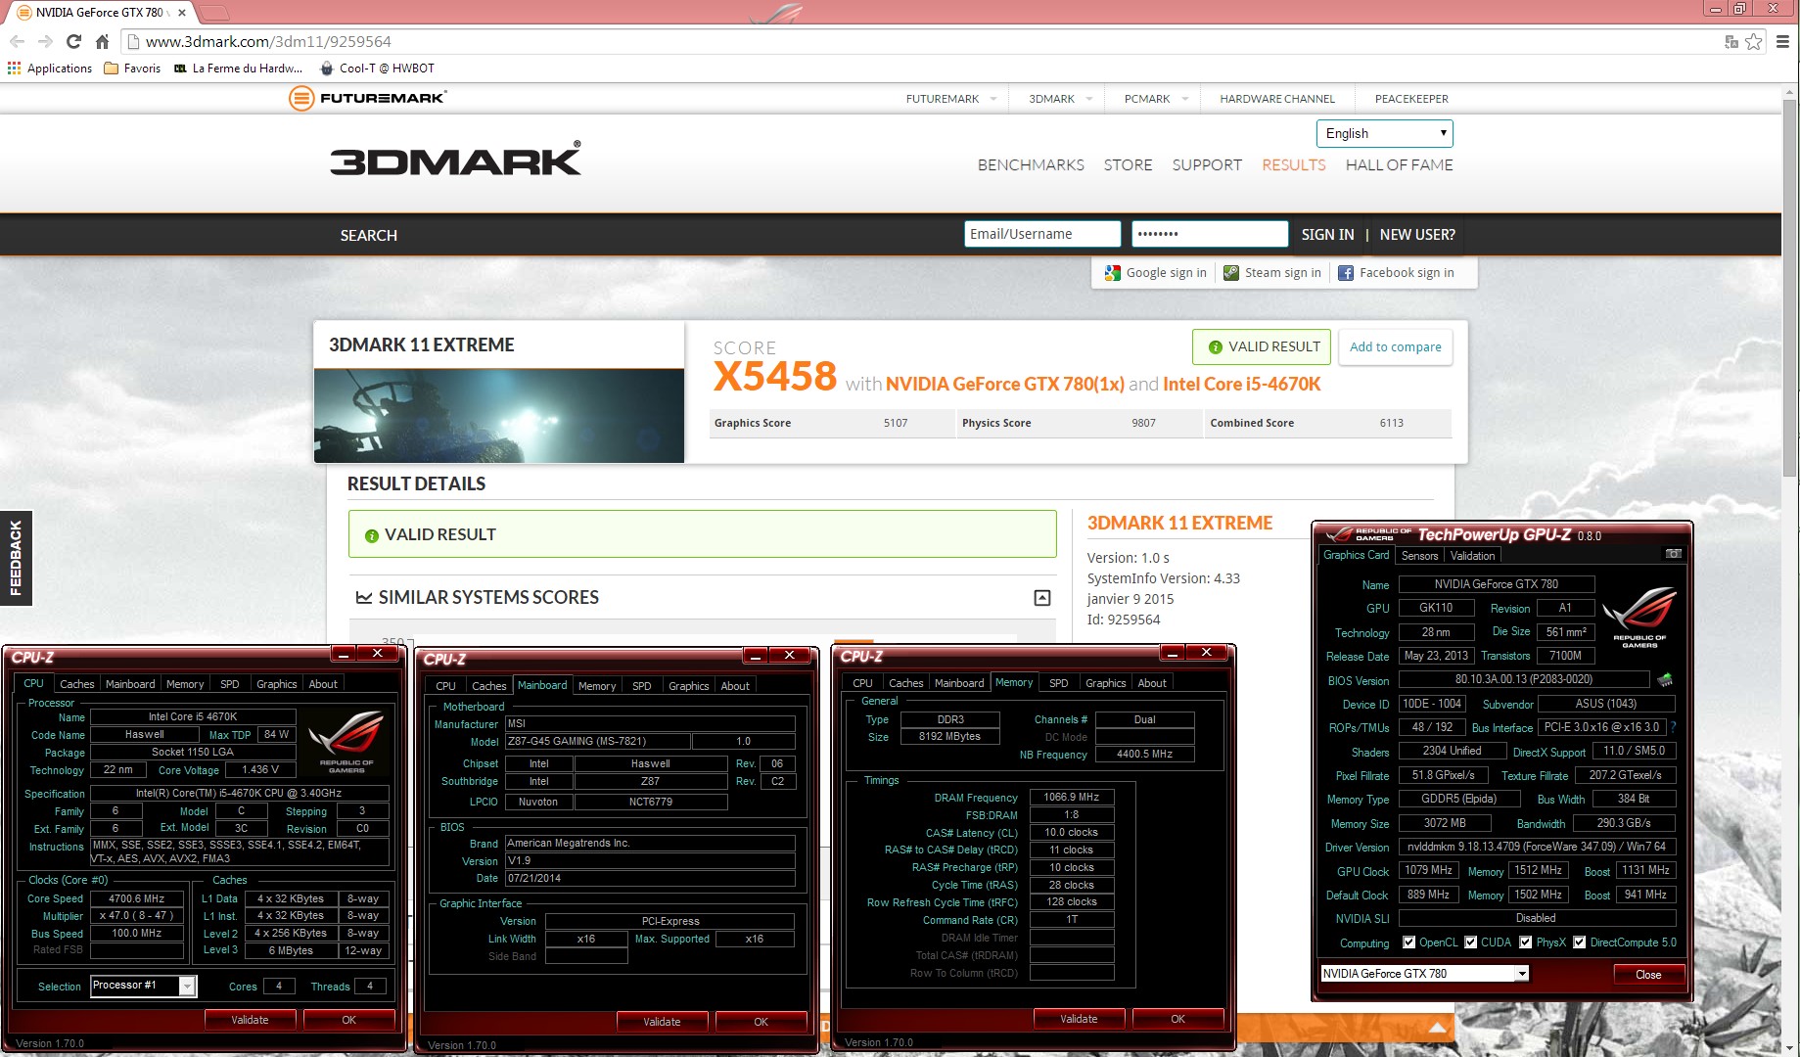Viewport: 1800px width, 1057px height.
Task: Click OK in CPU-Z window showing Mainboard
Action: [x=761, y=1022]
